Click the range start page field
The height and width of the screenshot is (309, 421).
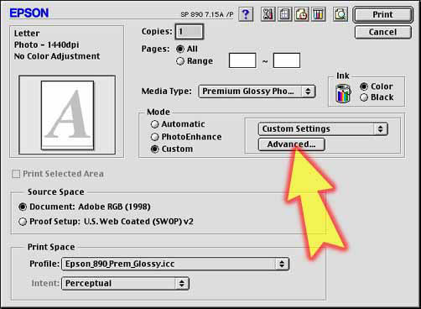point(242,60)
